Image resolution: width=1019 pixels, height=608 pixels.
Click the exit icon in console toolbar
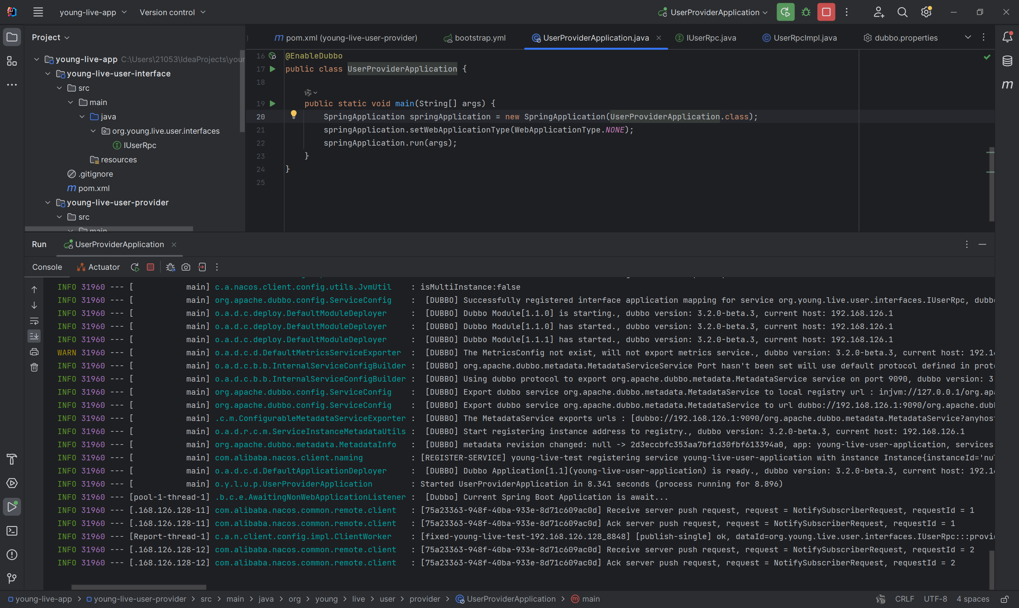[202, 267]
